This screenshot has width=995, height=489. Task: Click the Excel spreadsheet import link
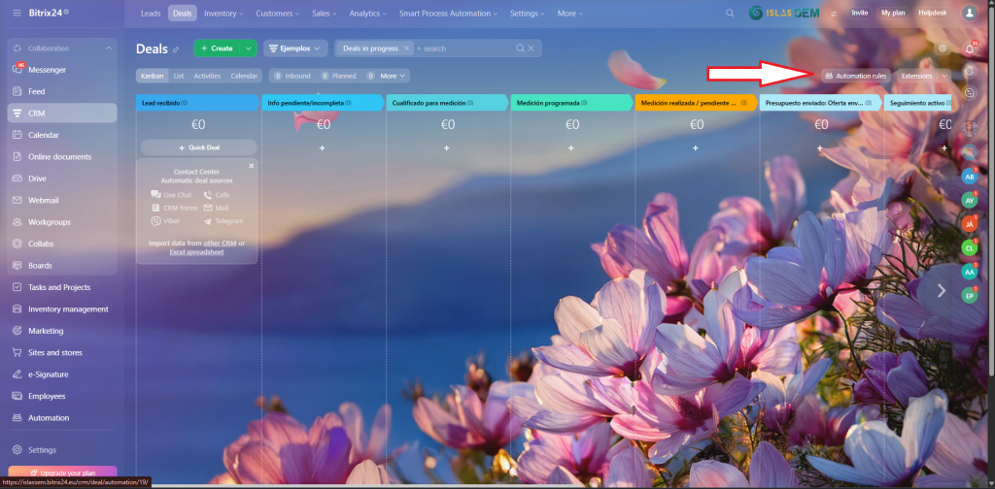195,252
